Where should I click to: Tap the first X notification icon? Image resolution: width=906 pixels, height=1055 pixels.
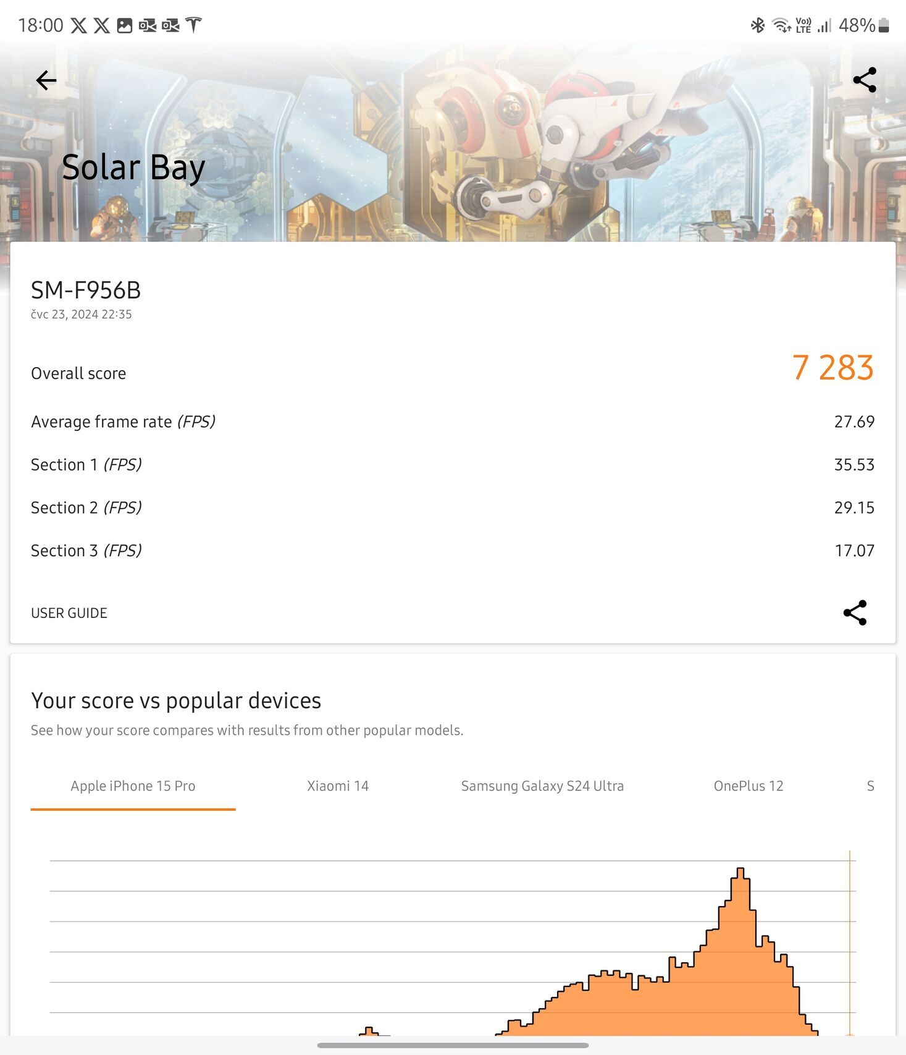click(x=78, y=25)
